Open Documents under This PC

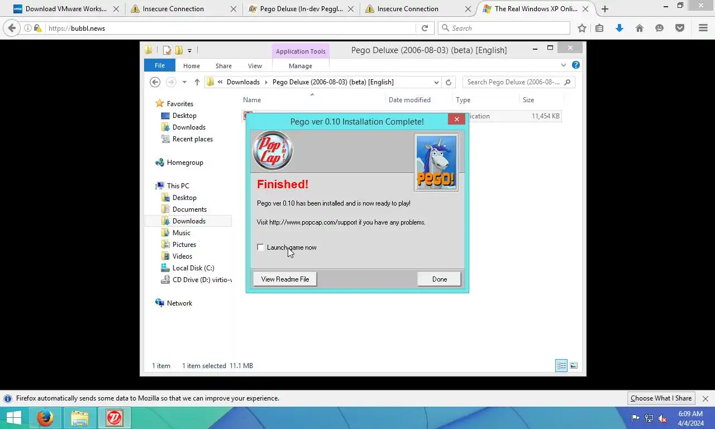[189, 209]
